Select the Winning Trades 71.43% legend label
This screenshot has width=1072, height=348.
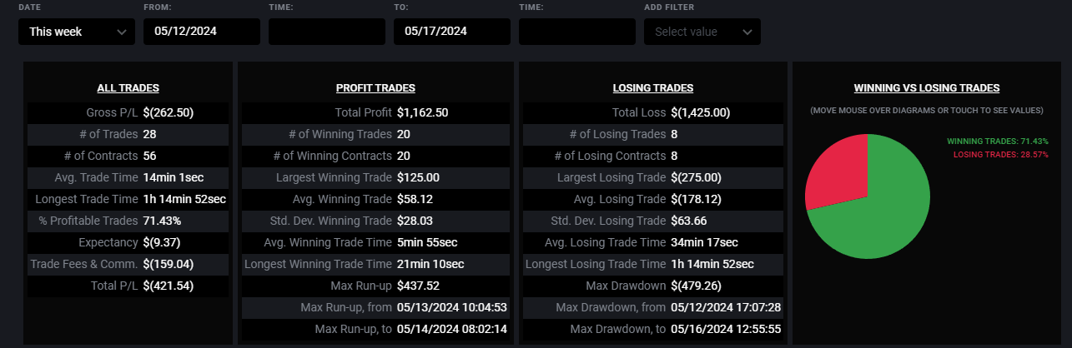(x=998, y=142)
